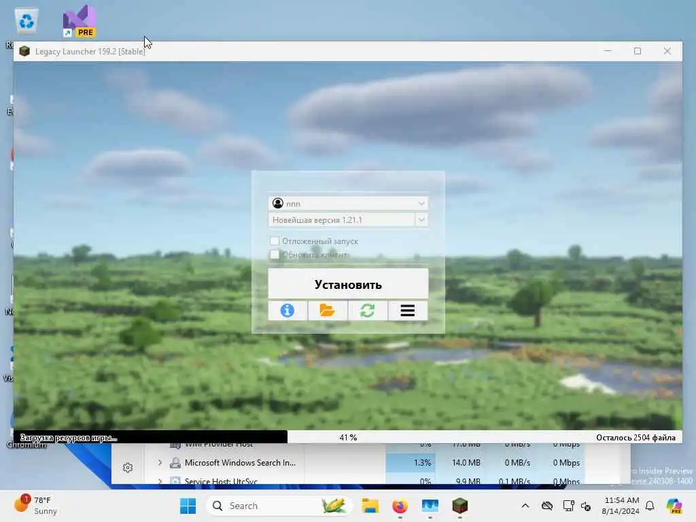Viewport: 696px width, 522px height.
Task: Enable the Отложенный запуск checkbox
Action: pyautogui.click(x=275, y=241)
